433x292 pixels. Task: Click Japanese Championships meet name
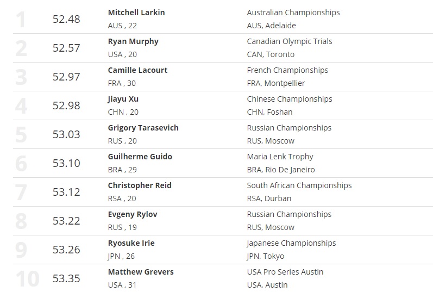pos(291,243)
